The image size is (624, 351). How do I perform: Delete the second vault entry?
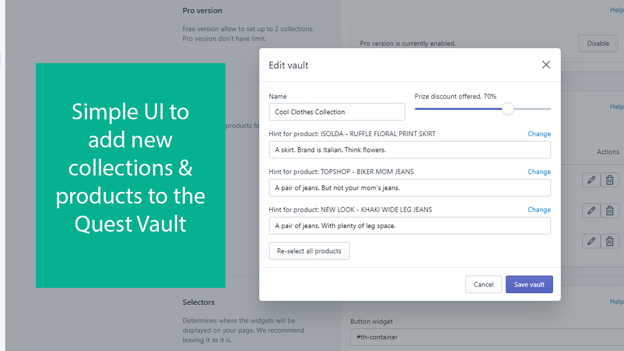coord(610,210)
